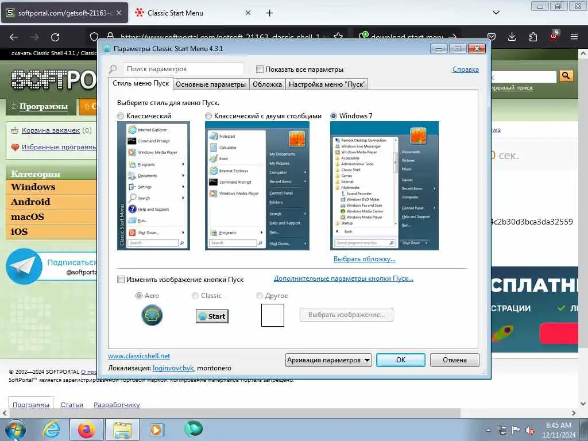Screen dimensions: 588x441
Task: Open Windows Media Player taskbar icon
Action: tap(156, 430)
